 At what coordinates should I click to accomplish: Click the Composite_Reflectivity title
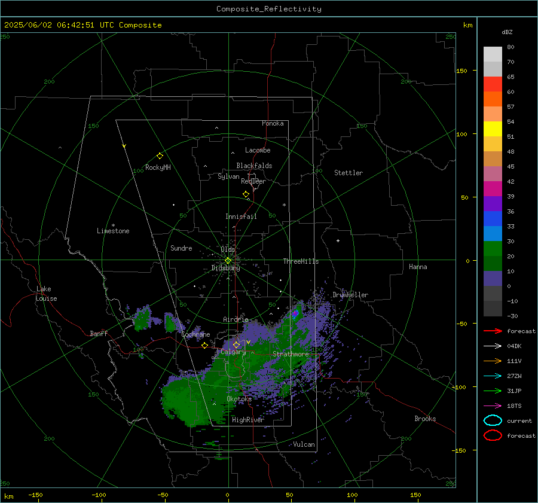[x=268, y=9]
